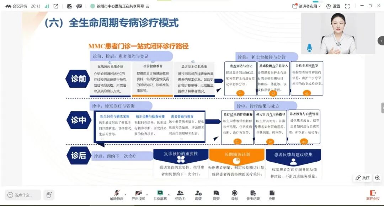
Task: Click the Tencent Meeting logo icon
Action: point(8,6)
